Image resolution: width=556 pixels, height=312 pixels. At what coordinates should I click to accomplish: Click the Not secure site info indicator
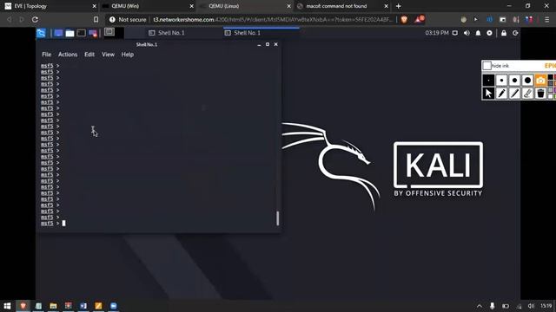[x=128, y=19]
